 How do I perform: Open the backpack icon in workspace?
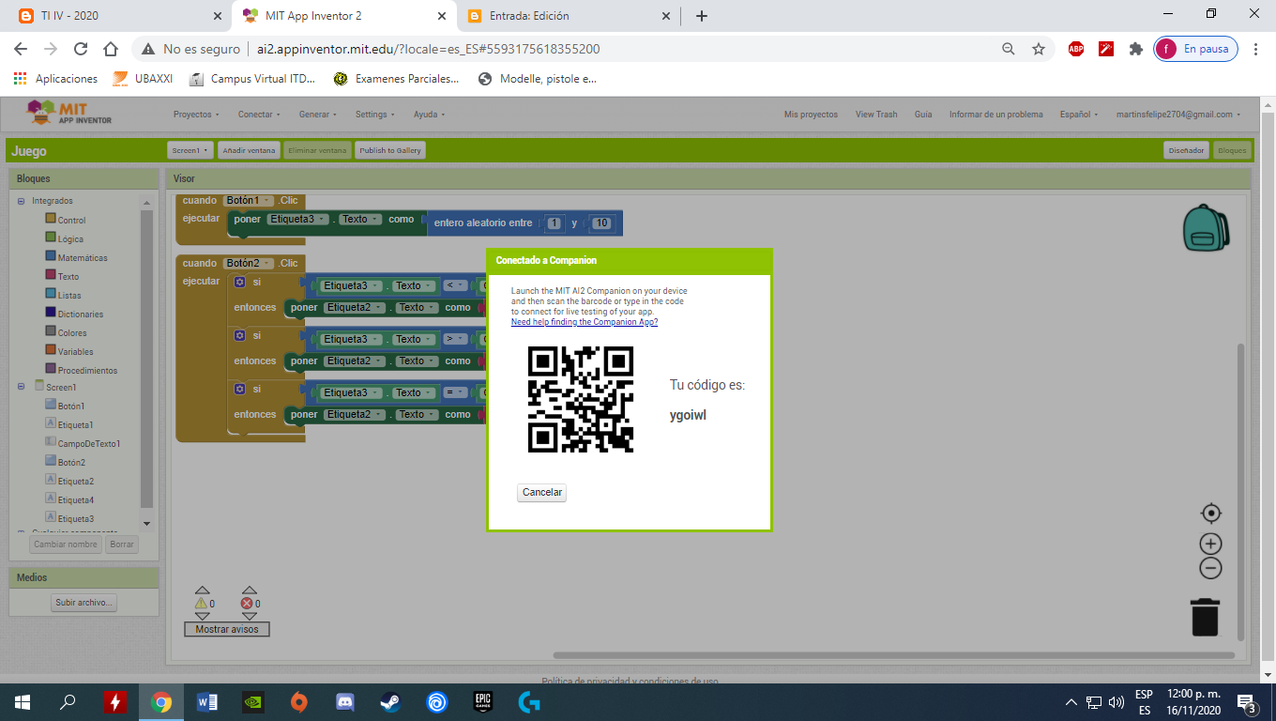point(1206,228)
